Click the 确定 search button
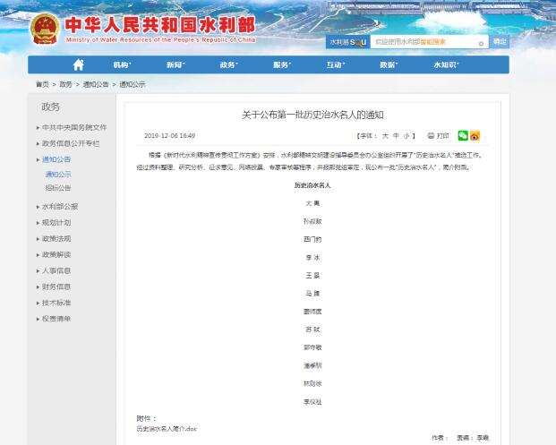Screen dimensions: 556x445 click(500, 41)
